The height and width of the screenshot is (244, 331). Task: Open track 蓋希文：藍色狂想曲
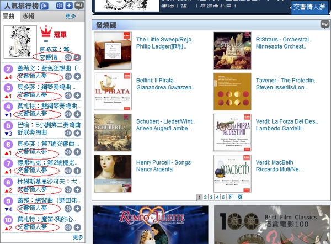49,68
